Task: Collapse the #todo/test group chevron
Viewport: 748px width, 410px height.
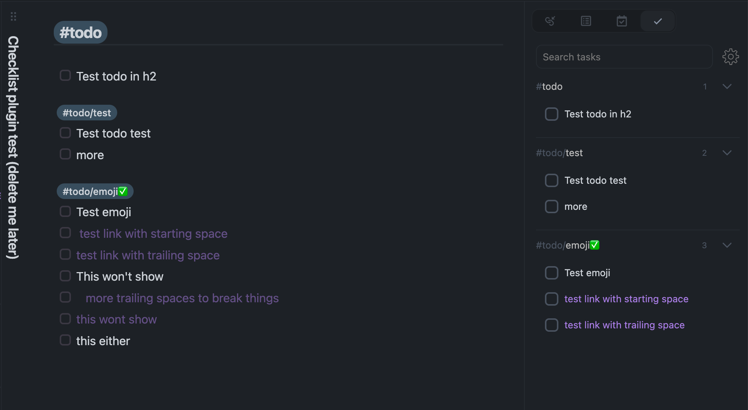Action: click(x=727, y=153)
